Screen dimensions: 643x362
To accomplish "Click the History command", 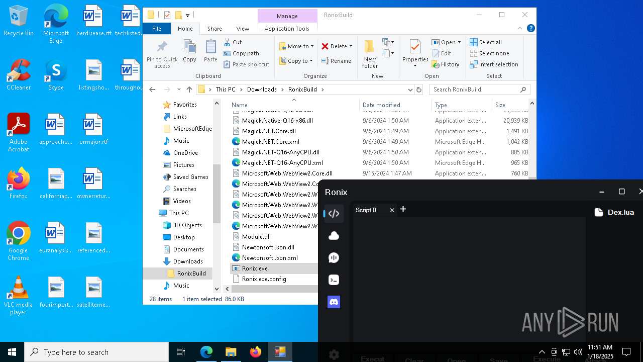I will [446, 64].
